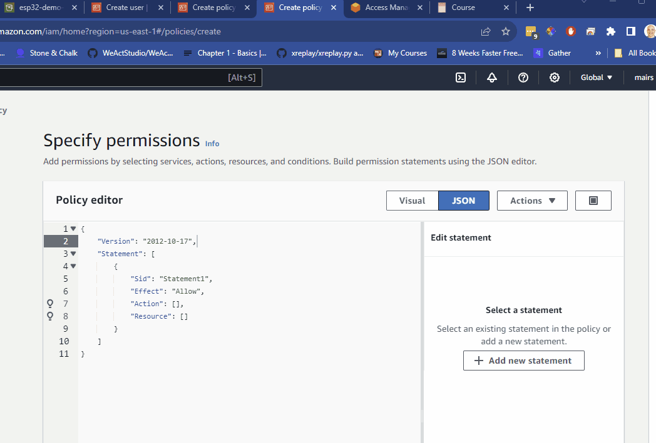Click Add new statement
This screenshot has height=443, width=656.
pyautogui.click(x=523, y=361)
